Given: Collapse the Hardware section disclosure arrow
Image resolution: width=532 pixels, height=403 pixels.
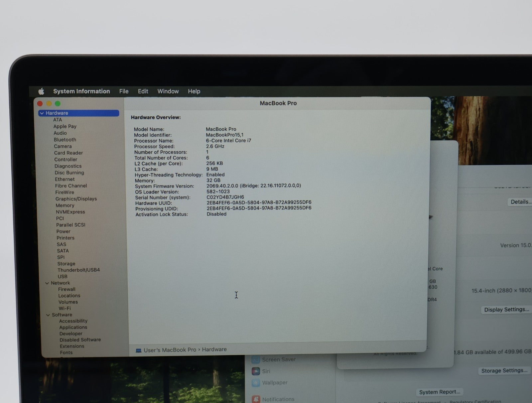Looking at the screenshot, I should tap(42, 113).
